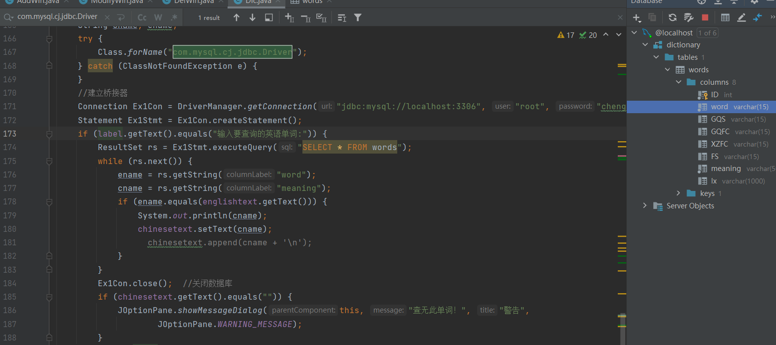The width and height of the screenshot is (776, 345).
Task: Click the typos count 20 indicator
Action: point(588,35)
